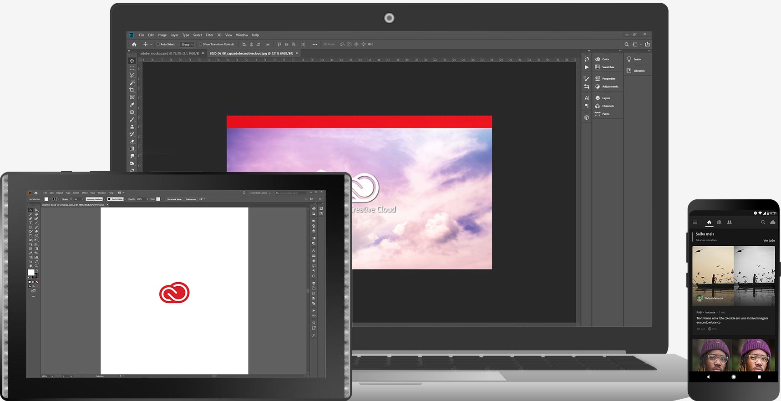Open the Character panel icon in Photoshop
Viewport: 781px width, 401px height.
[587, 98]
